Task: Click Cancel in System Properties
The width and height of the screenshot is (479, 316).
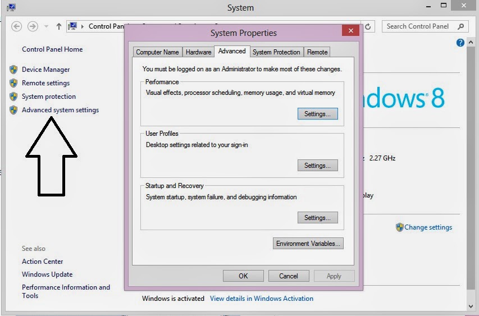Action: pyautogui.click(x=289, y=276)
